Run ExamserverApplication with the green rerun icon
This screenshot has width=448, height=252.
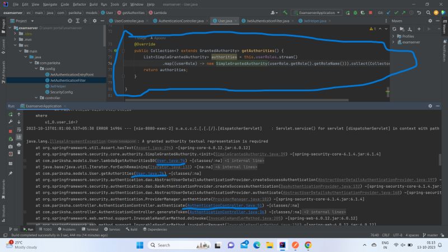(348, 12)
